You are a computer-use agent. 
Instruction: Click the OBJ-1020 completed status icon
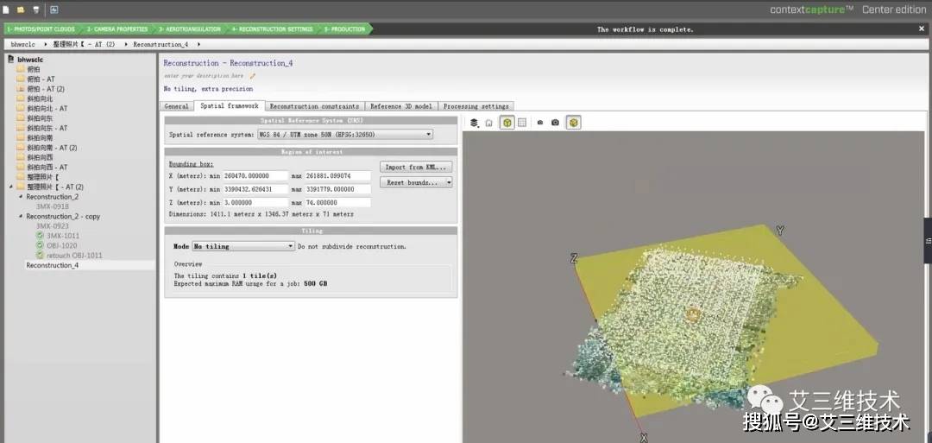pyautogui.click(x=40, y=245)
